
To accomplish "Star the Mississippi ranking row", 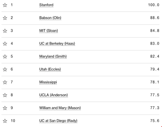I will pyautogui.click(x=5, y=82).
